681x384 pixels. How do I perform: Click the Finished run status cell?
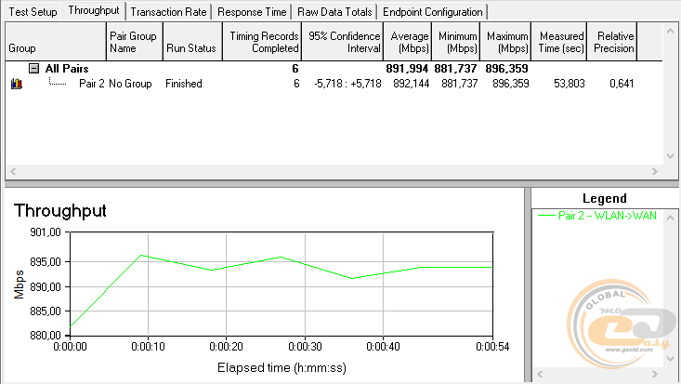[x=184, y=84]
